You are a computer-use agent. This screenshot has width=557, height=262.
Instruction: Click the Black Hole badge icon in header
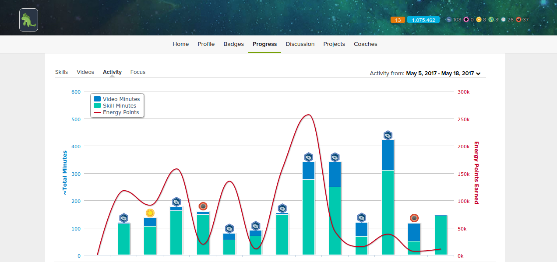click(466, 20)
